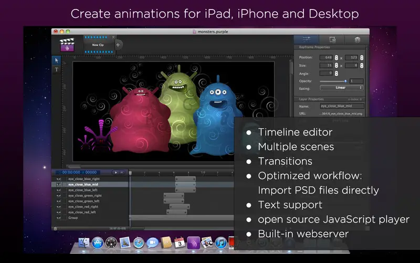Adjust the Size height stepper

point(362,65)
